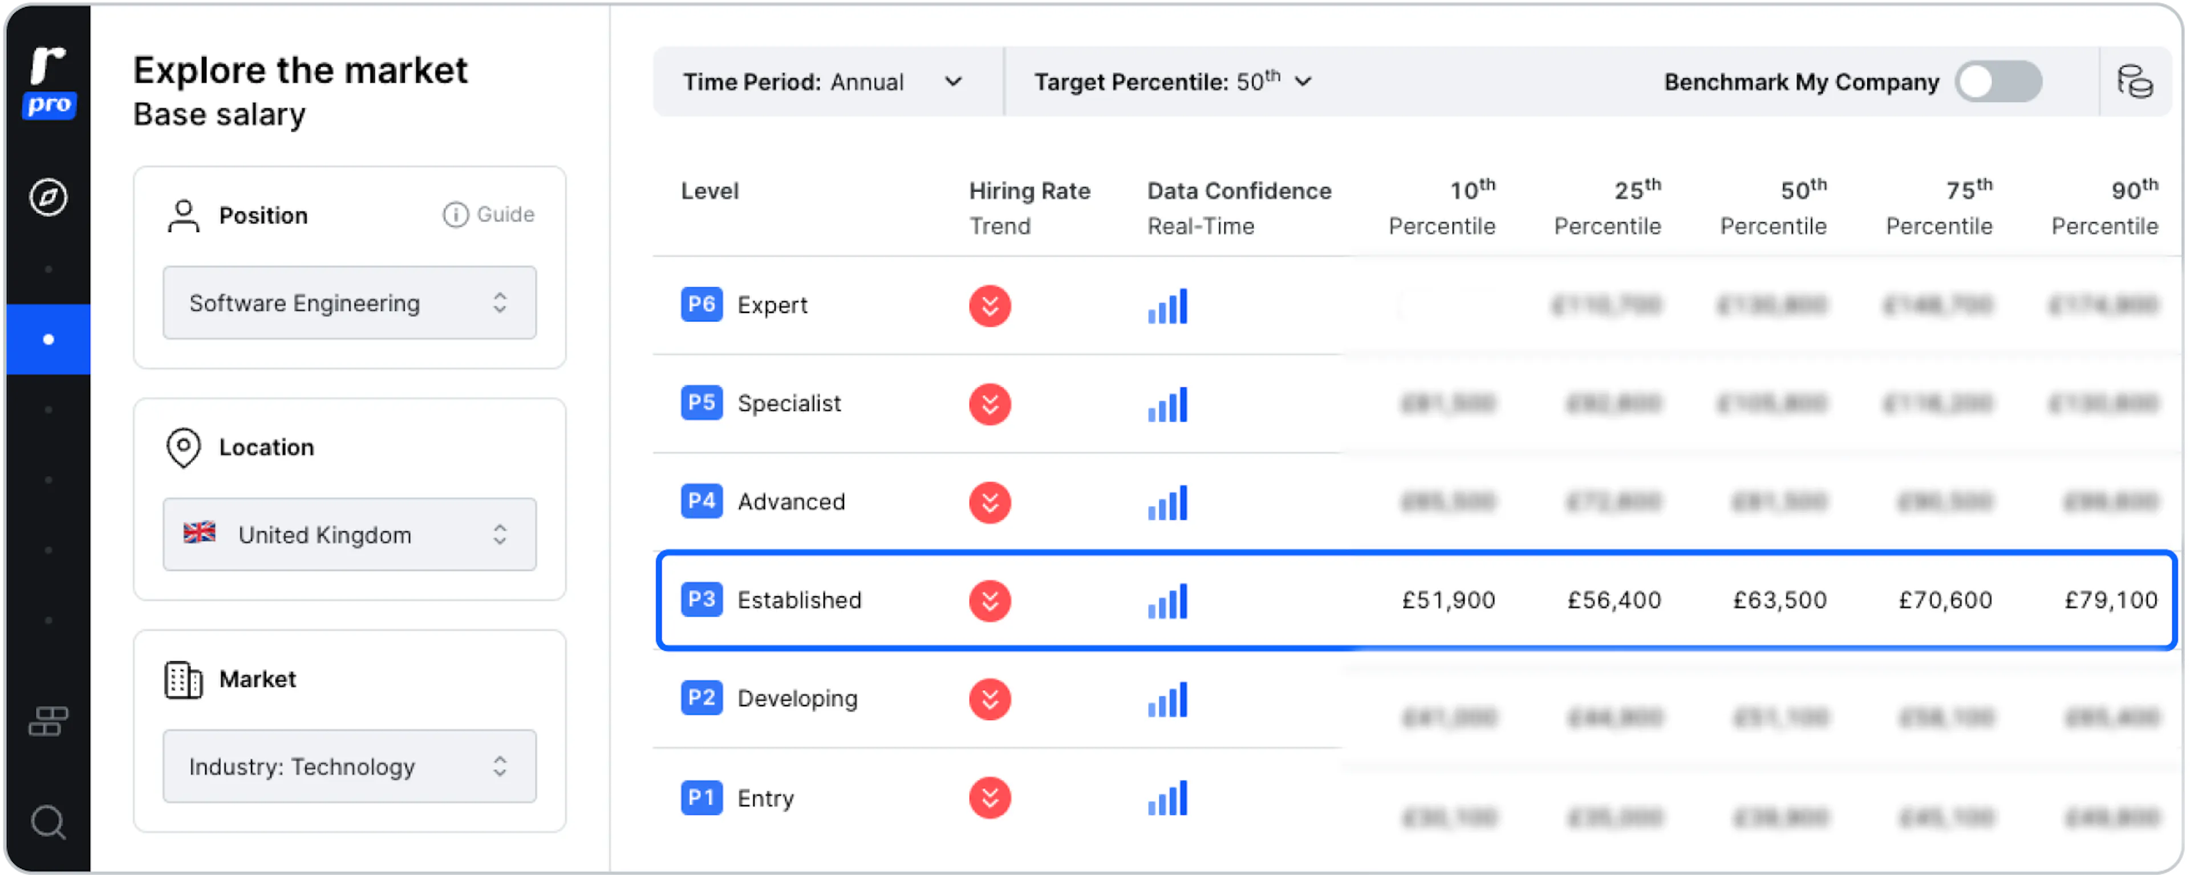Click the 75th Percentile column header
The height and width of the screenshot is (875, 2190).
(1939, 207)
